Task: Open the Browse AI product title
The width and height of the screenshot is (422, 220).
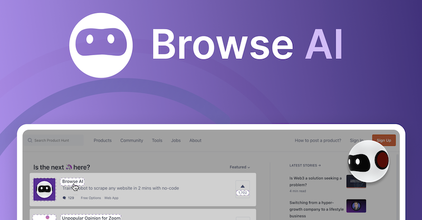Action: click(x=72, y=182)
